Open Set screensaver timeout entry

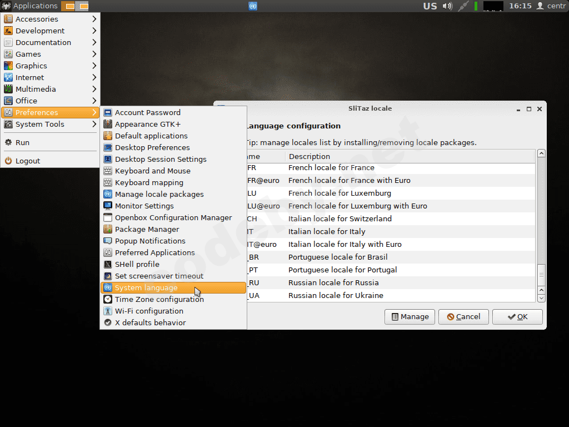[173, 276]
